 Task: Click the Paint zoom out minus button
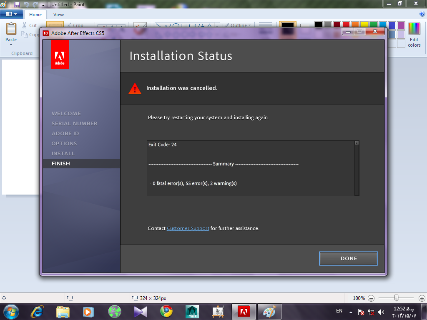click(371, 298)
